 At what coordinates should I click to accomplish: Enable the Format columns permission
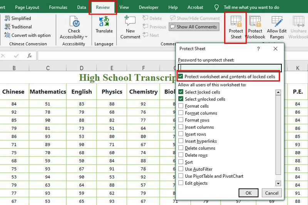click(x=181, y=113)
